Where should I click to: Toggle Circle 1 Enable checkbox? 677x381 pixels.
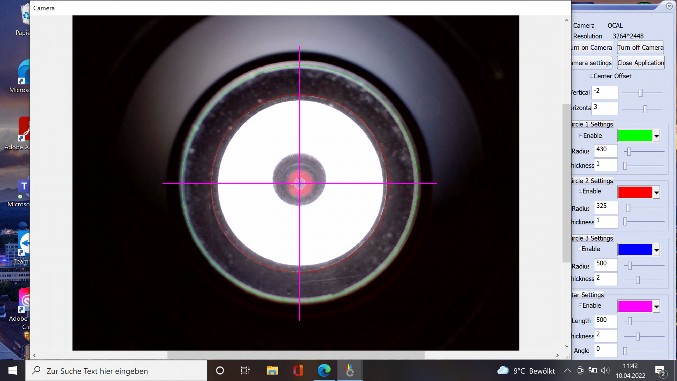(x=581, y=135)
